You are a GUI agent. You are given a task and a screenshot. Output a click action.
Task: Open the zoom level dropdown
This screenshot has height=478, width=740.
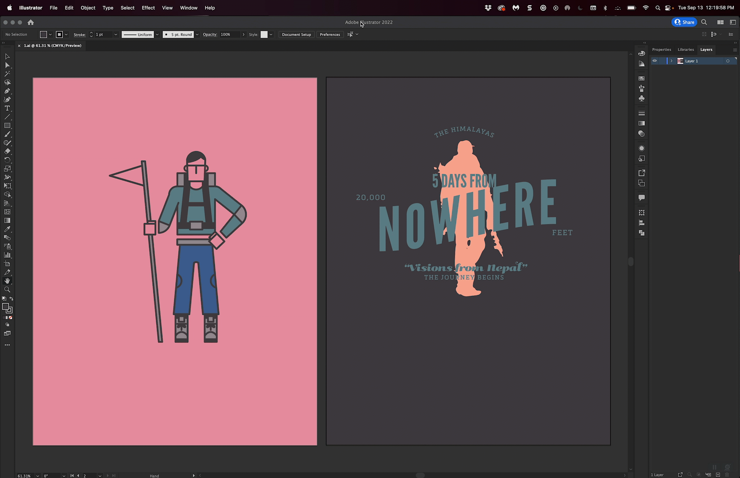[37, 475]
